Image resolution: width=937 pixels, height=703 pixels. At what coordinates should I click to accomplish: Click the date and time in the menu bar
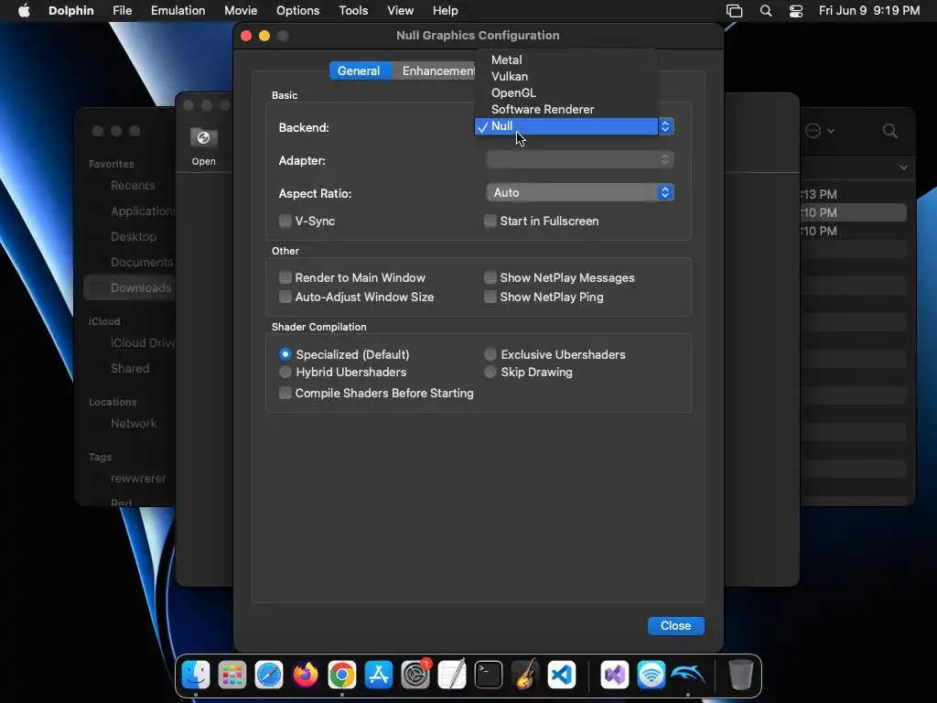click(869, 11)
